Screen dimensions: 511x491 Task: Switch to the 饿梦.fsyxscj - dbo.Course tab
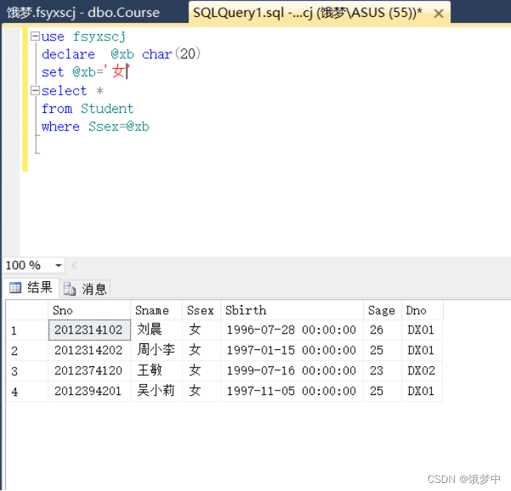(x=83, y=13)
